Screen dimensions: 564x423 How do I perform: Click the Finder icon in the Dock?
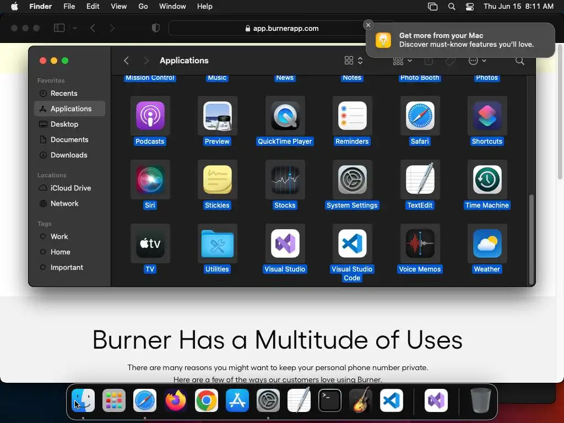83,400
